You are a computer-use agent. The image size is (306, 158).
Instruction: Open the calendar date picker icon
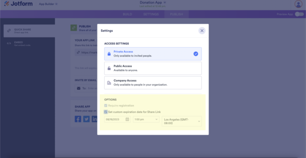[127, 119]
